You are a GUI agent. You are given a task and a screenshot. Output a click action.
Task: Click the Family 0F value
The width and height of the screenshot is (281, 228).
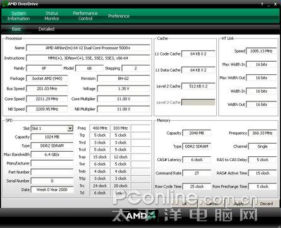pyautogui.click(x=44, y=68)
